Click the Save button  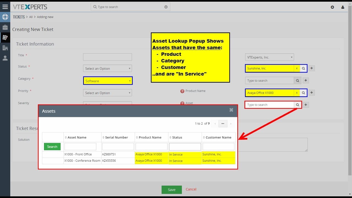(172, 190)
